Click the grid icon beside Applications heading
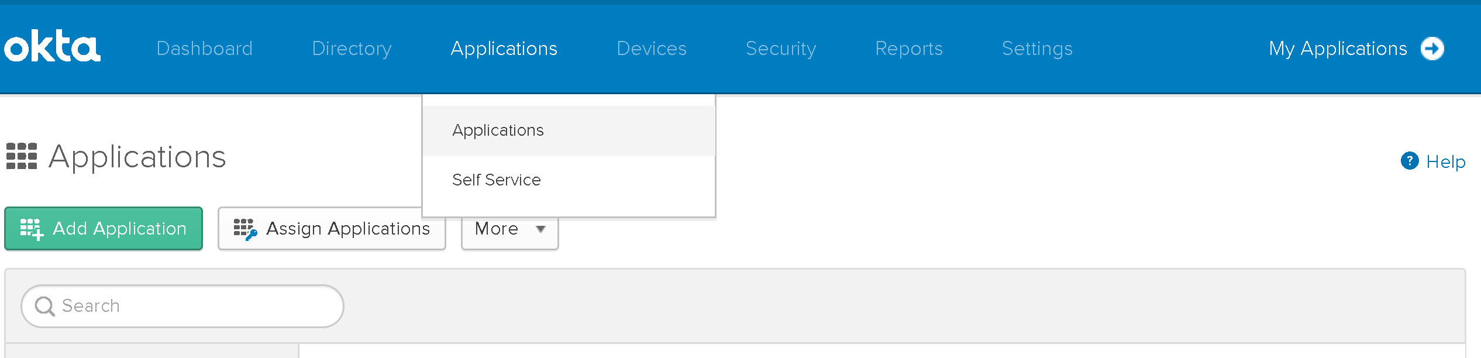This screenshot has height=358, width=1481. 22,156
